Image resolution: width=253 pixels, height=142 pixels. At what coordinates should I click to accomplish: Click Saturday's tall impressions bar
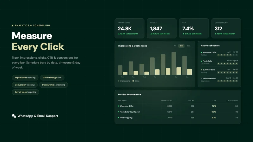point(174,63)
